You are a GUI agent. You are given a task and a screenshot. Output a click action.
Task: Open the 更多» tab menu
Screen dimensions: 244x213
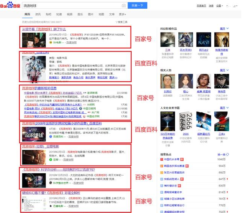[x=123, y=14]
